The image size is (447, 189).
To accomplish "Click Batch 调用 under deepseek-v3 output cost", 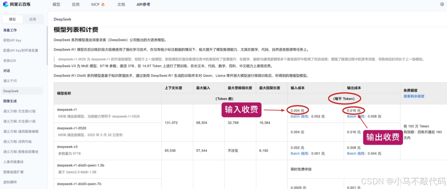I will pyautogui.click(x=356, y=153).
